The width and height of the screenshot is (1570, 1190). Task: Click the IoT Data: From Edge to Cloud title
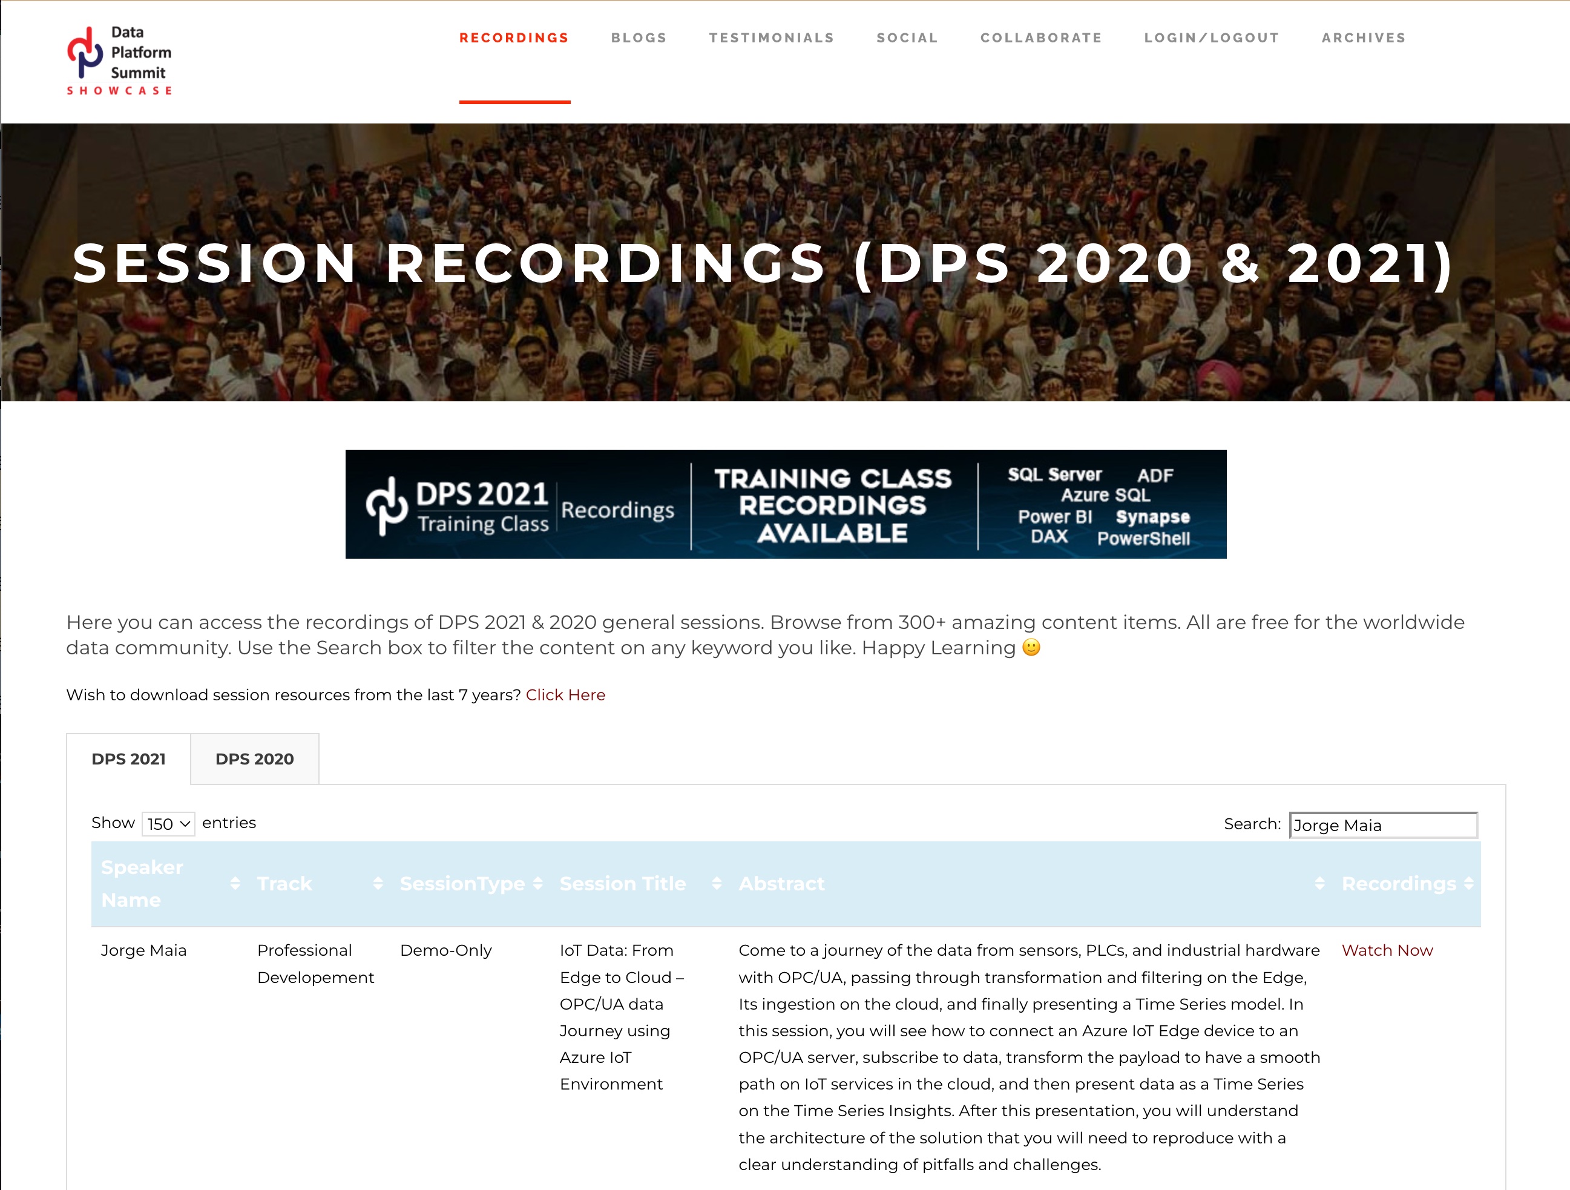(621, 1017)
